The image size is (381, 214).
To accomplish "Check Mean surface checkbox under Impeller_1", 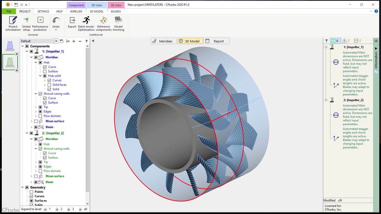I will click(x=36, y=121).
